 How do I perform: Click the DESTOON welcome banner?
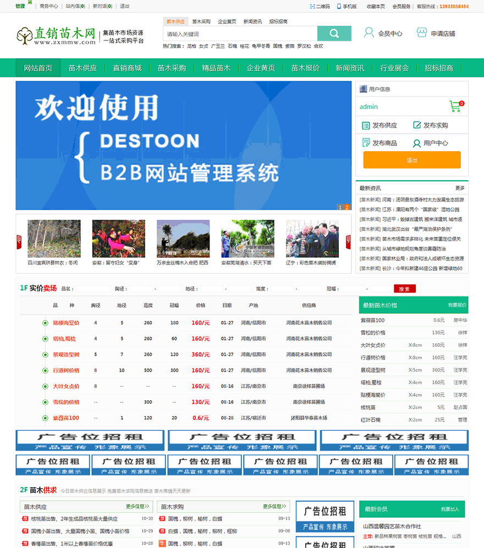(x=184, y=146)
